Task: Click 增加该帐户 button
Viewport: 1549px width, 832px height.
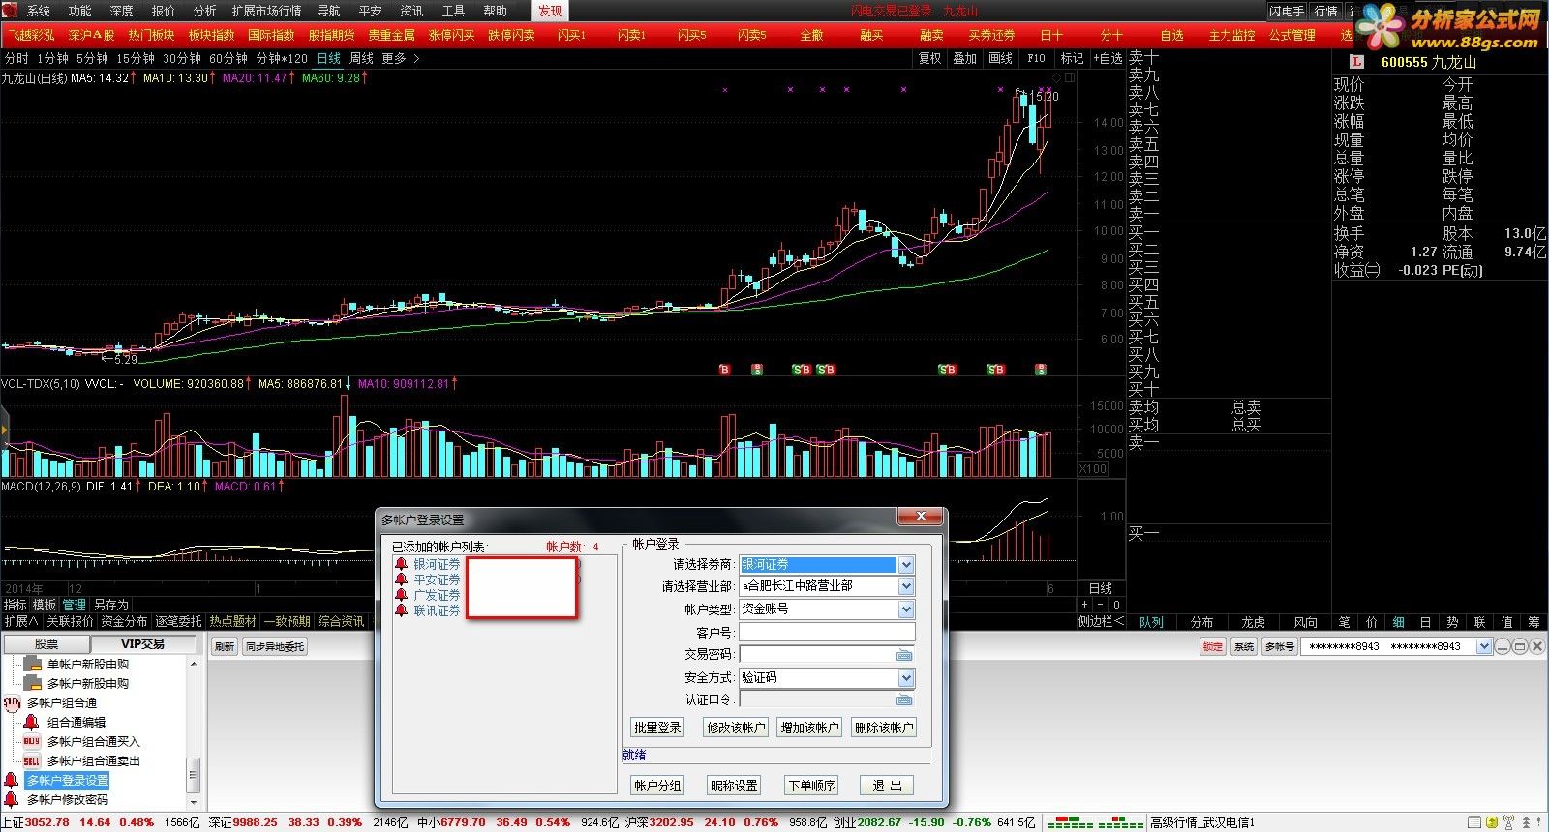Action: tap(809, 728)
